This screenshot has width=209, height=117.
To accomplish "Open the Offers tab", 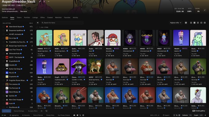I will 42,18.
